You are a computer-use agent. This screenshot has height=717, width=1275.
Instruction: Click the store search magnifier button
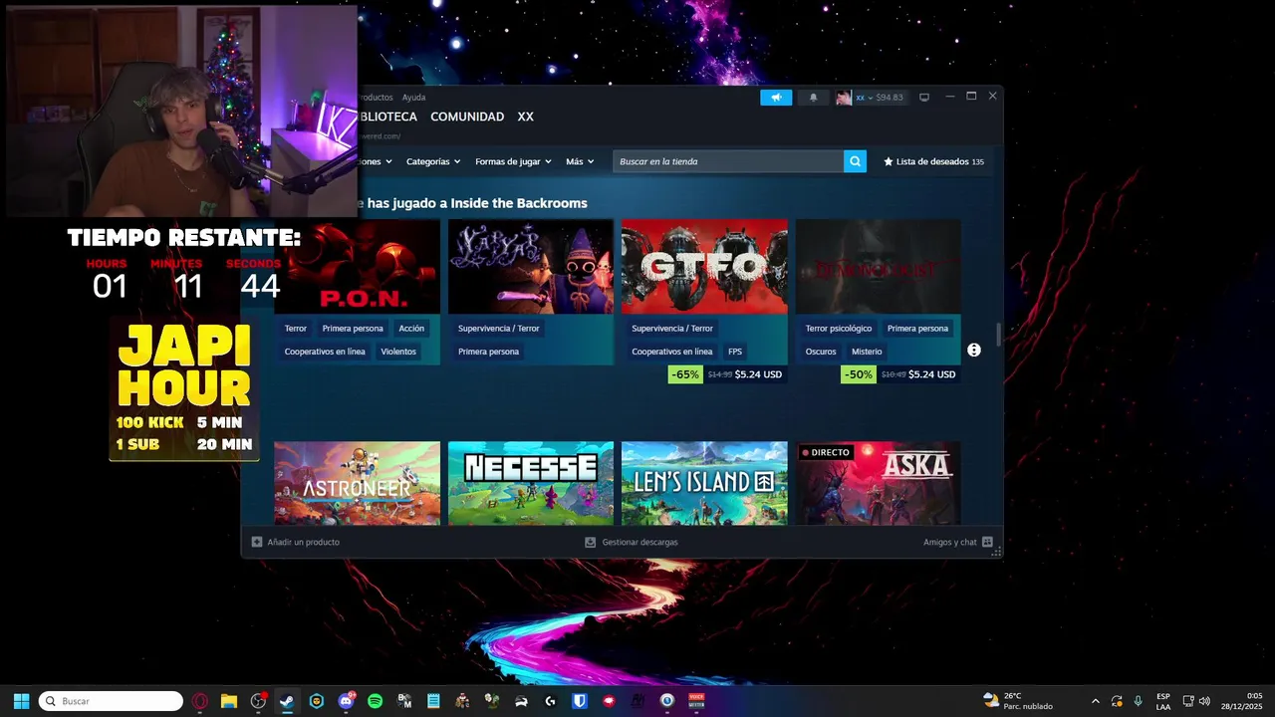pyautogui.click(x=855, y=161)
